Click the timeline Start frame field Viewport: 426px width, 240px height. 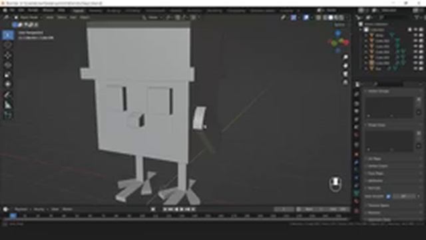tap(312, 209)
